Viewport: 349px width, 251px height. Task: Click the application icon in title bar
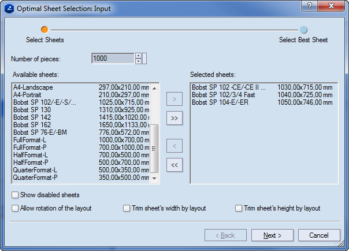[x=8, y=8]
